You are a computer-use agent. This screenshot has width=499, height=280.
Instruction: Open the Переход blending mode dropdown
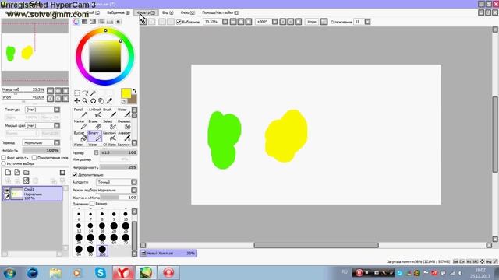(x=41, y=143)
